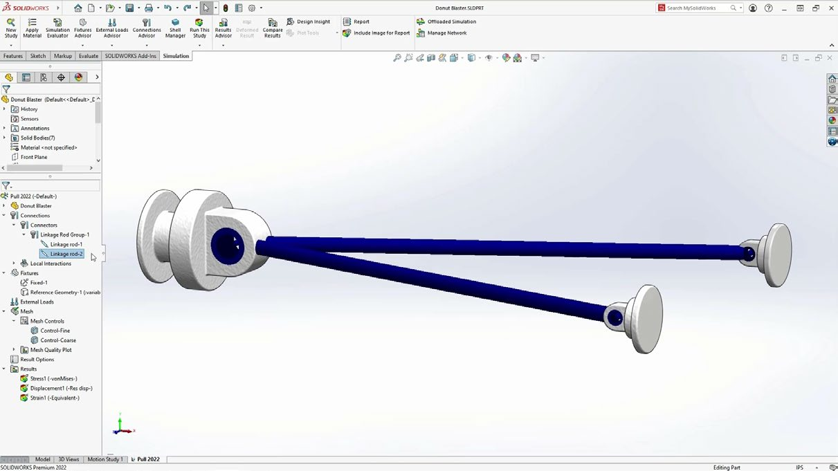This screenshot has height=471, width=838.
Task: Click the Search MySolidWorks field
Action: [697, 8]
